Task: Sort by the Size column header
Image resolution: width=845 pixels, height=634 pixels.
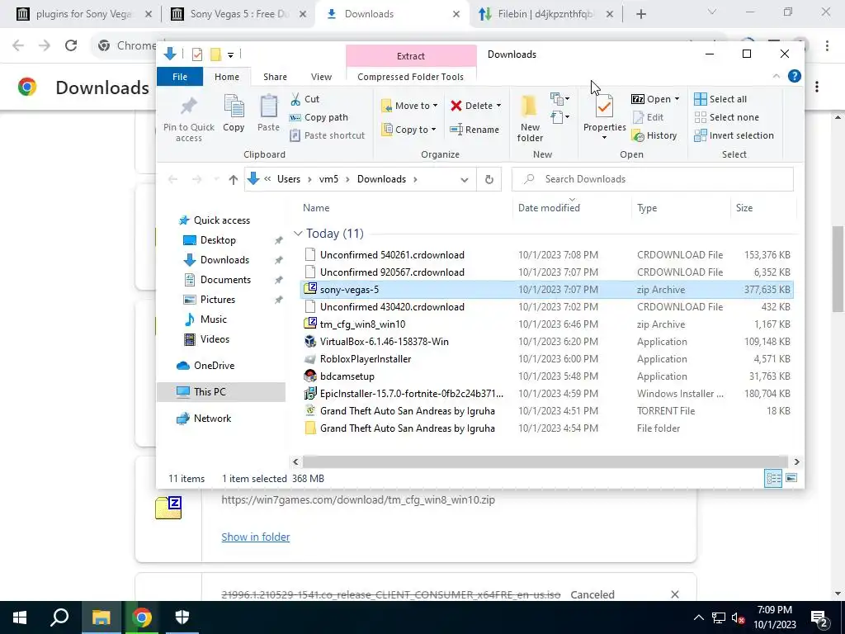Action: 744,208
